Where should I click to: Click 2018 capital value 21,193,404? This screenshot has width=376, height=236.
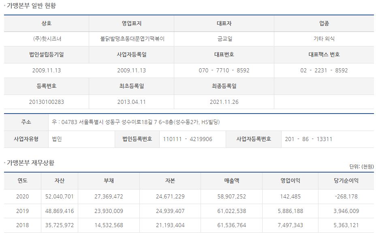coord(170,225)
